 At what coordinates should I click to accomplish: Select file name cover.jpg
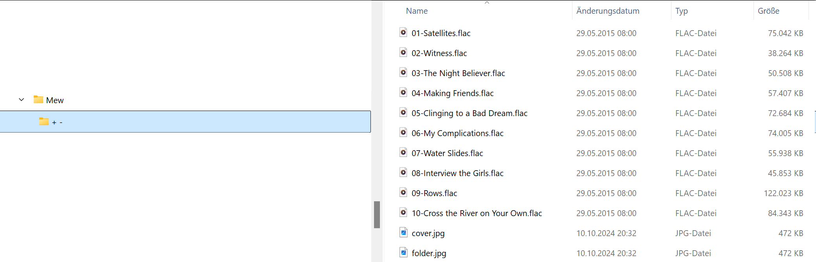click(x=428, y=233)
